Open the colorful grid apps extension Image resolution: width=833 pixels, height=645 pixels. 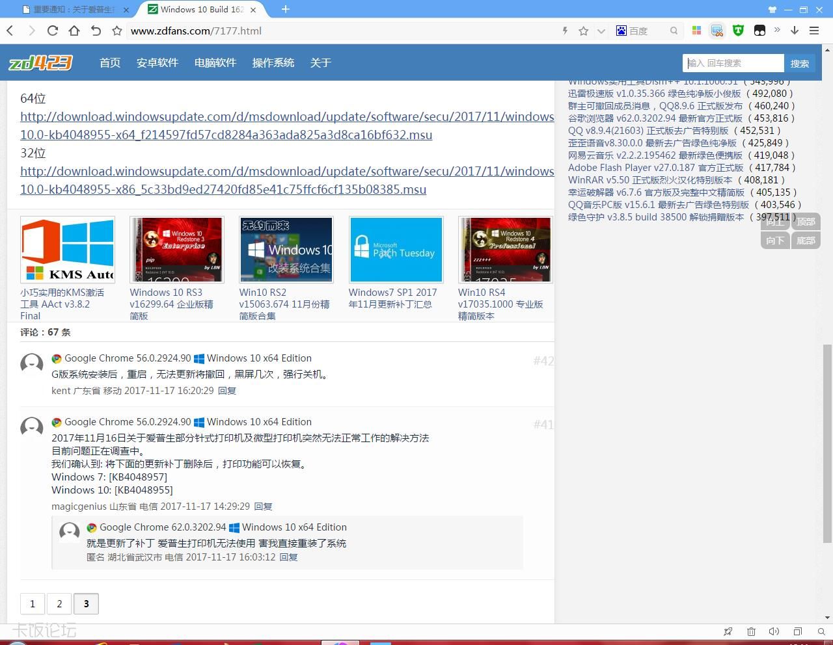pyautogui.click(x=696, y=31)
